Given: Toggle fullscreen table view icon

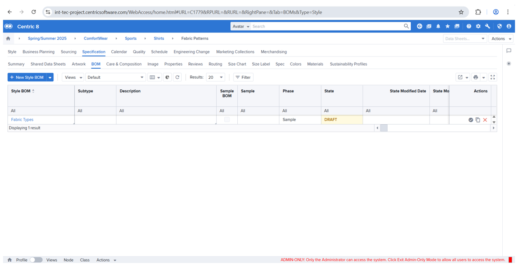Looking at the screenshot, I should [493, 77].
